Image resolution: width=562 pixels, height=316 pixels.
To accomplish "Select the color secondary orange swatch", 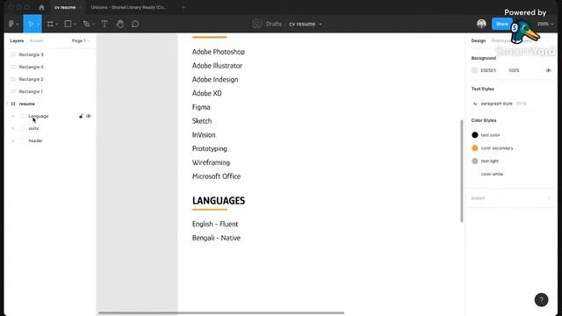I will click(x=475, y=148).
